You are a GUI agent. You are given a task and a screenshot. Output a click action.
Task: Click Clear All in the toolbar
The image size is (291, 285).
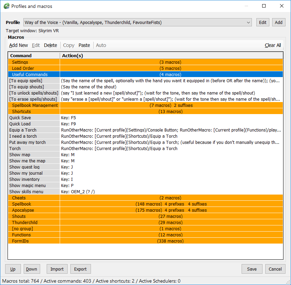272,45
